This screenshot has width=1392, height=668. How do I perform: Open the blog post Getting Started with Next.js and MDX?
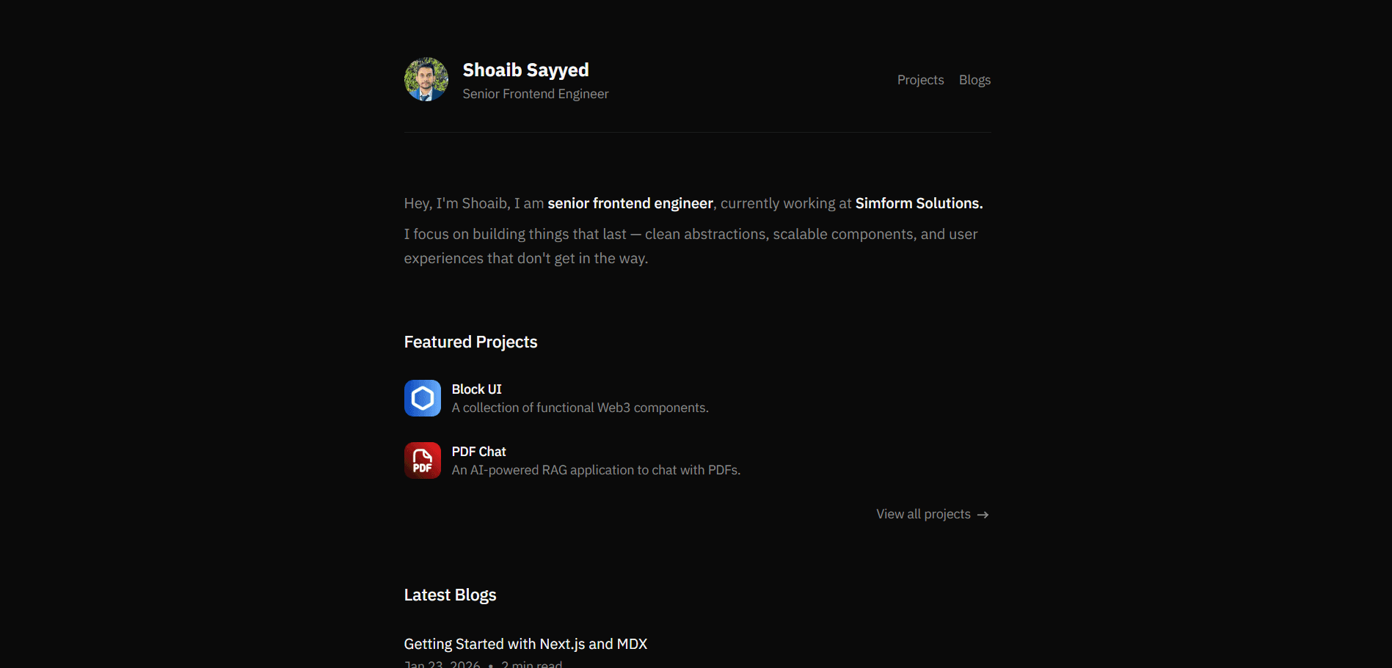[525, 644]
